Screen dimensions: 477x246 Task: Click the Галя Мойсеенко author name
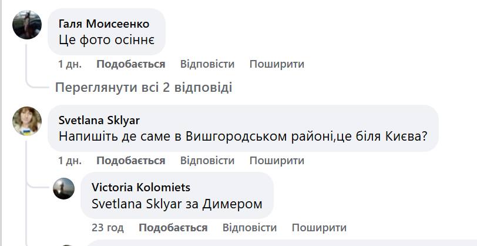pos(104,24)
